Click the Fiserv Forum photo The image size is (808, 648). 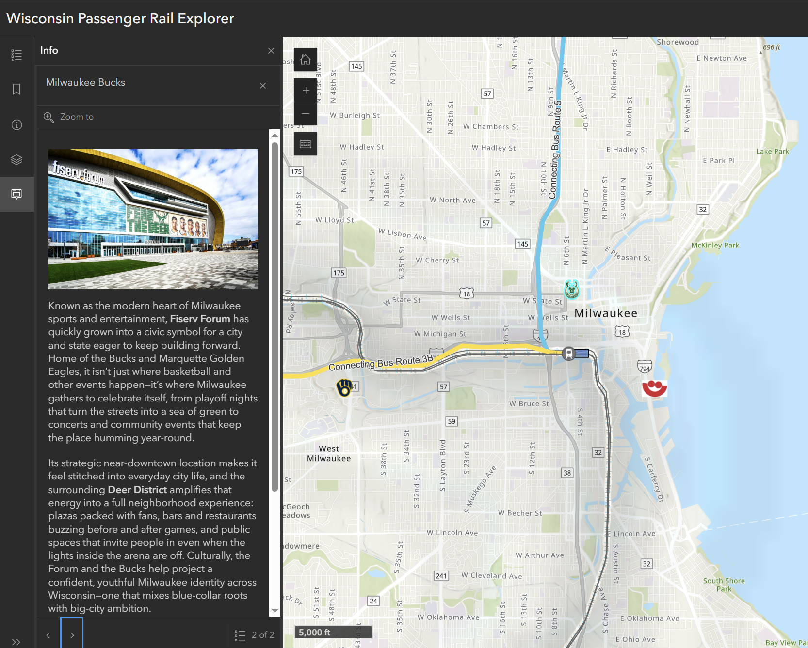(x=153, y=219)
